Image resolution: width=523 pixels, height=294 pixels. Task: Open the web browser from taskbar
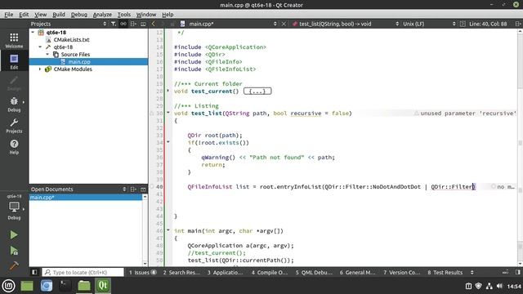click(x=47, y=286)
